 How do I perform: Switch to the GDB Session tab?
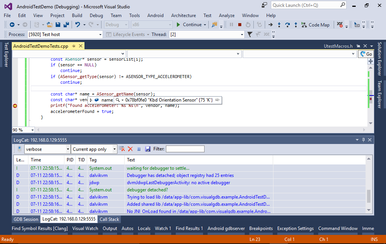26,219
